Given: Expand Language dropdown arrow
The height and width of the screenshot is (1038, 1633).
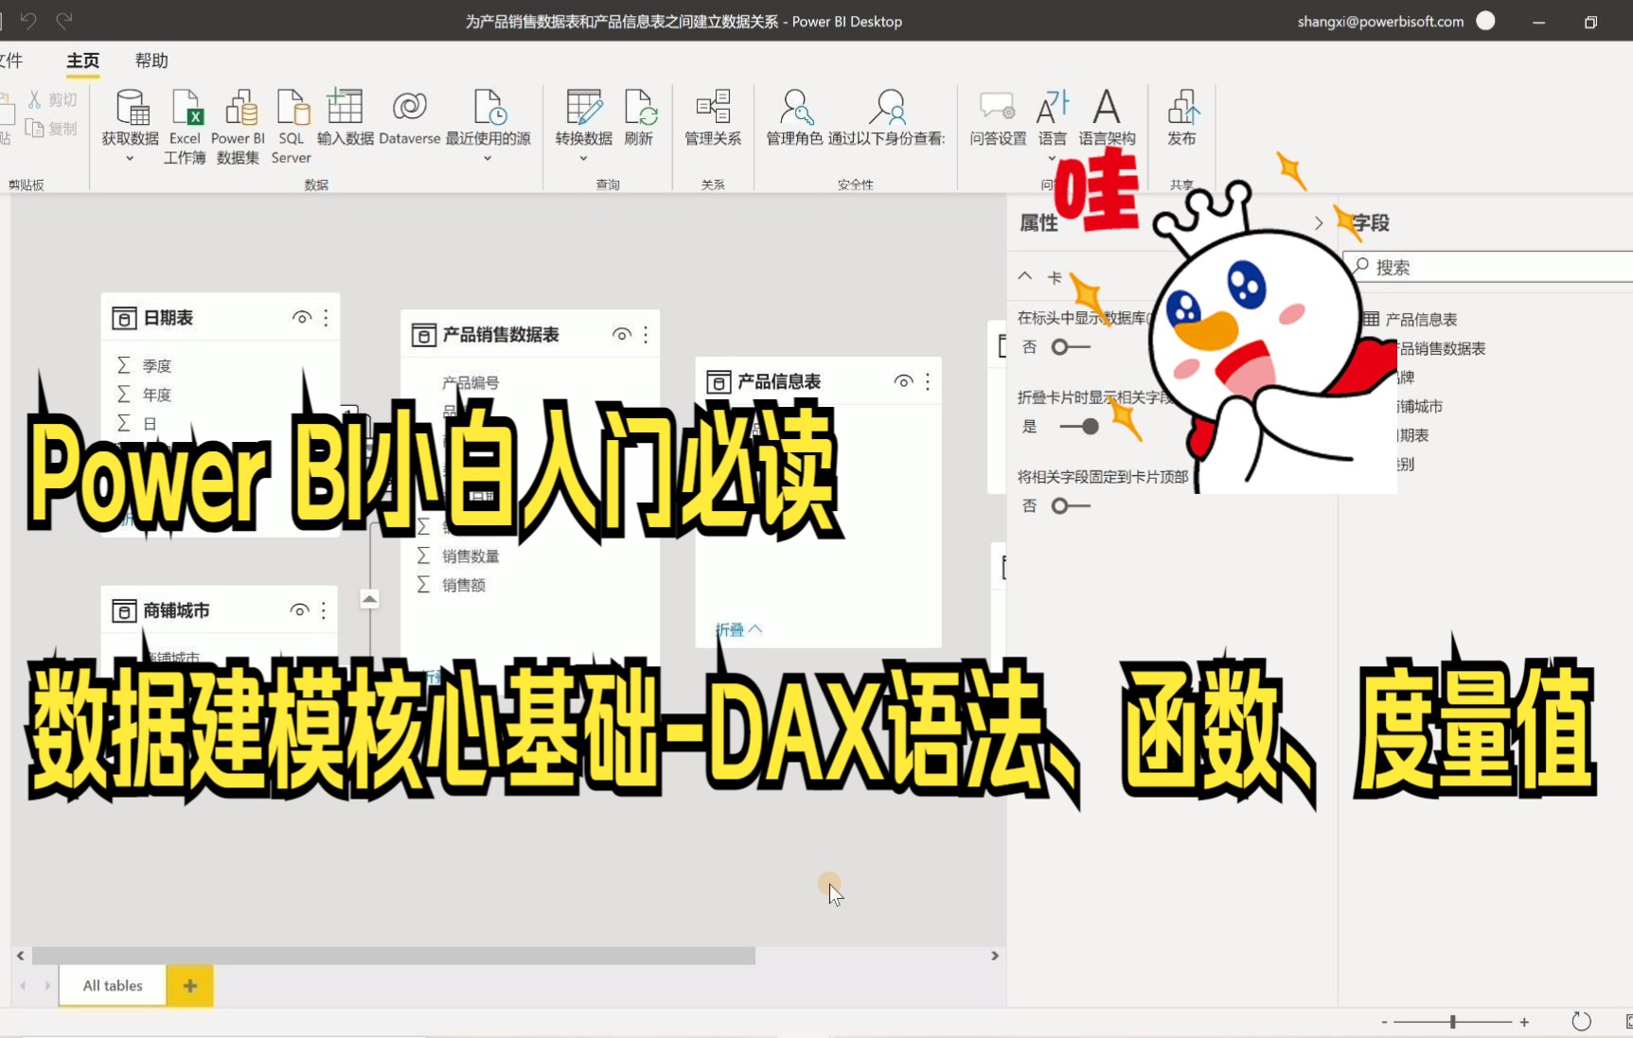Looking at the screenshot, I should tap(1052, 159).
